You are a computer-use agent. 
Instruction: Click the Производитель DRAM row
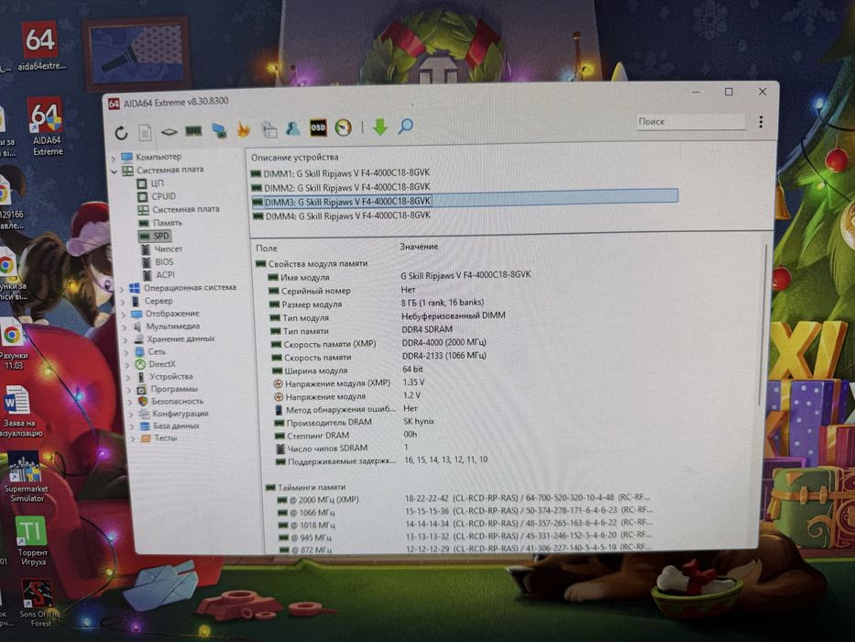coord(355,422)
